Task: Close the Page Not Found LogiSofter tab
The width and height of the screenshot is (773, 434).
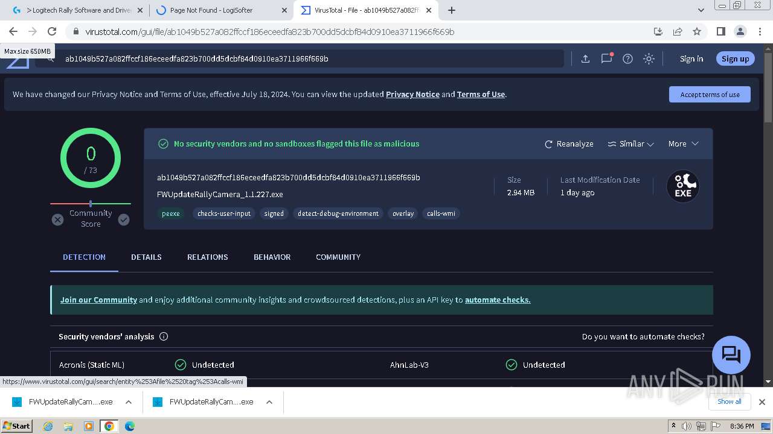Action: pyautogui.click(x=284, y=10)
